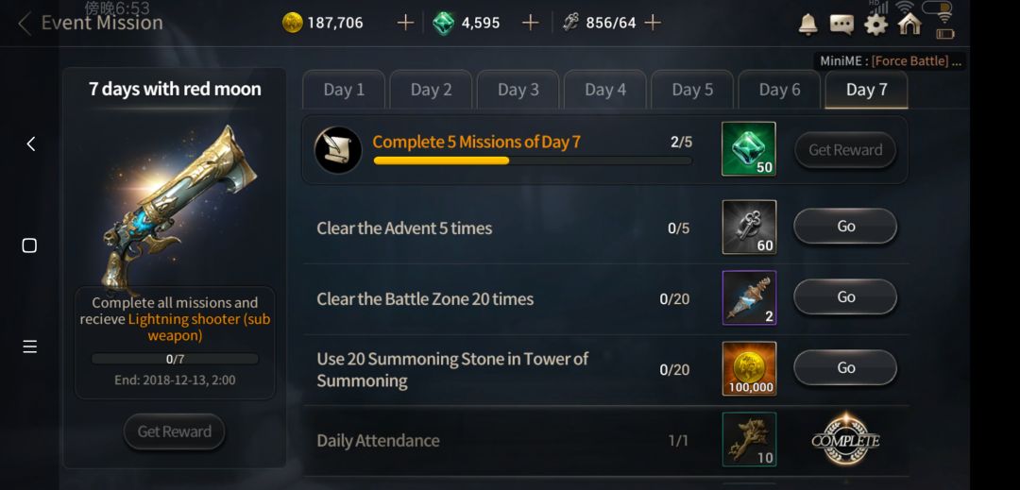Viewport: 1020px width, 490px height.
Task: Click Go for the Summoning Stone mission
Action: [x=845, y=368]
